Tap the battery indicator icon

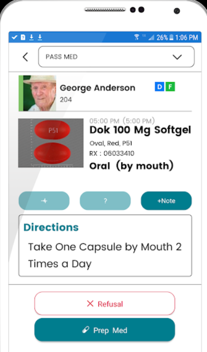pyautogui.click(x=172, y=38)
